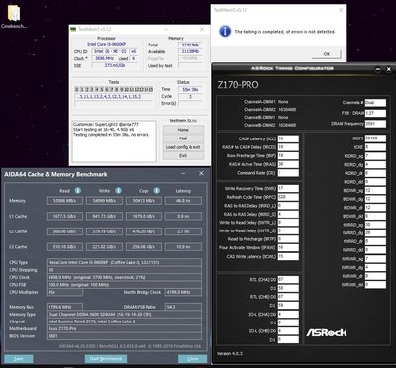Select the tREFI value field
This screenshot has width=396, height=368.
(x=375, y=138)
